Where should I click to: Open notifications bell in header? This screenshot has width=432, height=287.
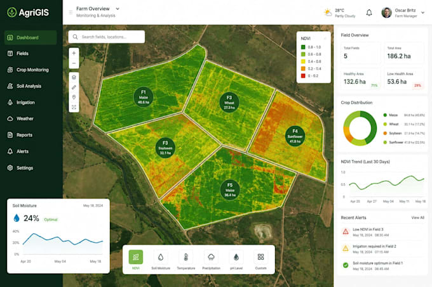click(x=369, y=13)
